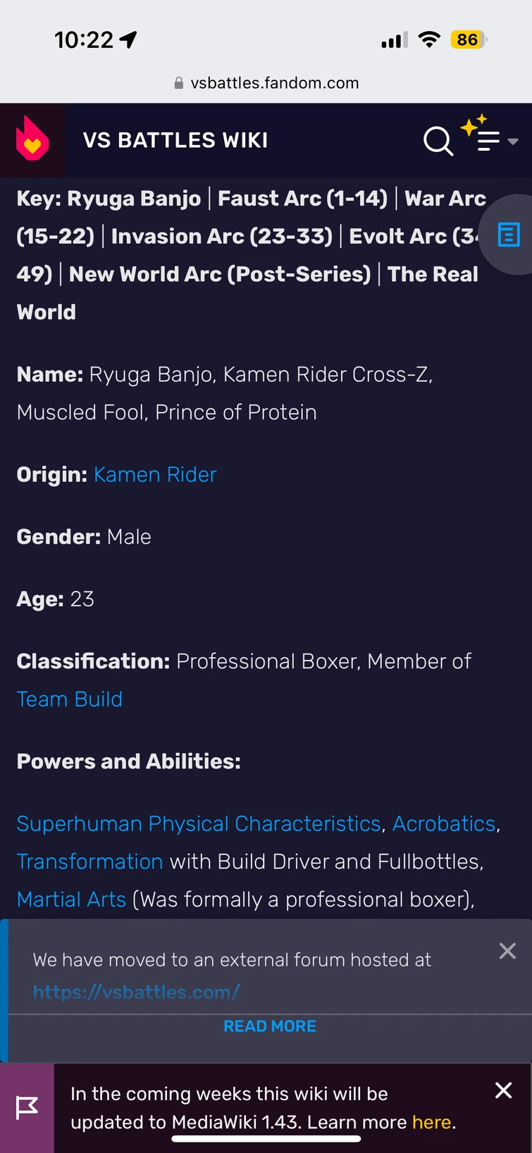Open the search icon on the wiki header
The width and height of the screenshot is (532, 1153).
pyautogui.click(x=438, y=141)
